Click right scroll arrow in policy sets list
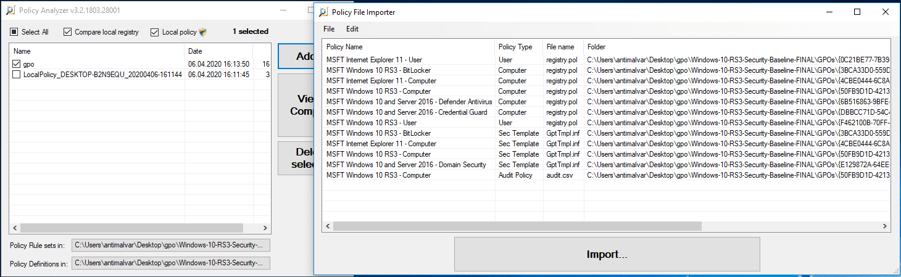This screenshot has width=901, height=277. click(x=265, y=228)
